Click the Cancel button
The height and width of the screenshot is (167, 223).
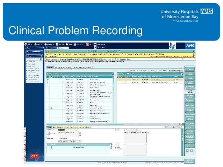(x=176, y=127)
